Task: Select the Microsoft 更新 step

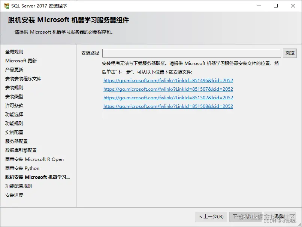Action: pos(21,60)
